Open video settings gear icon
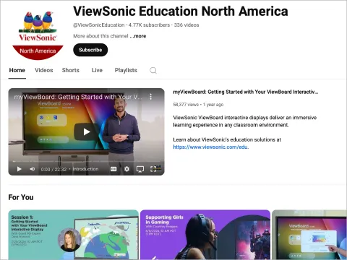 [x=127, y=169]
